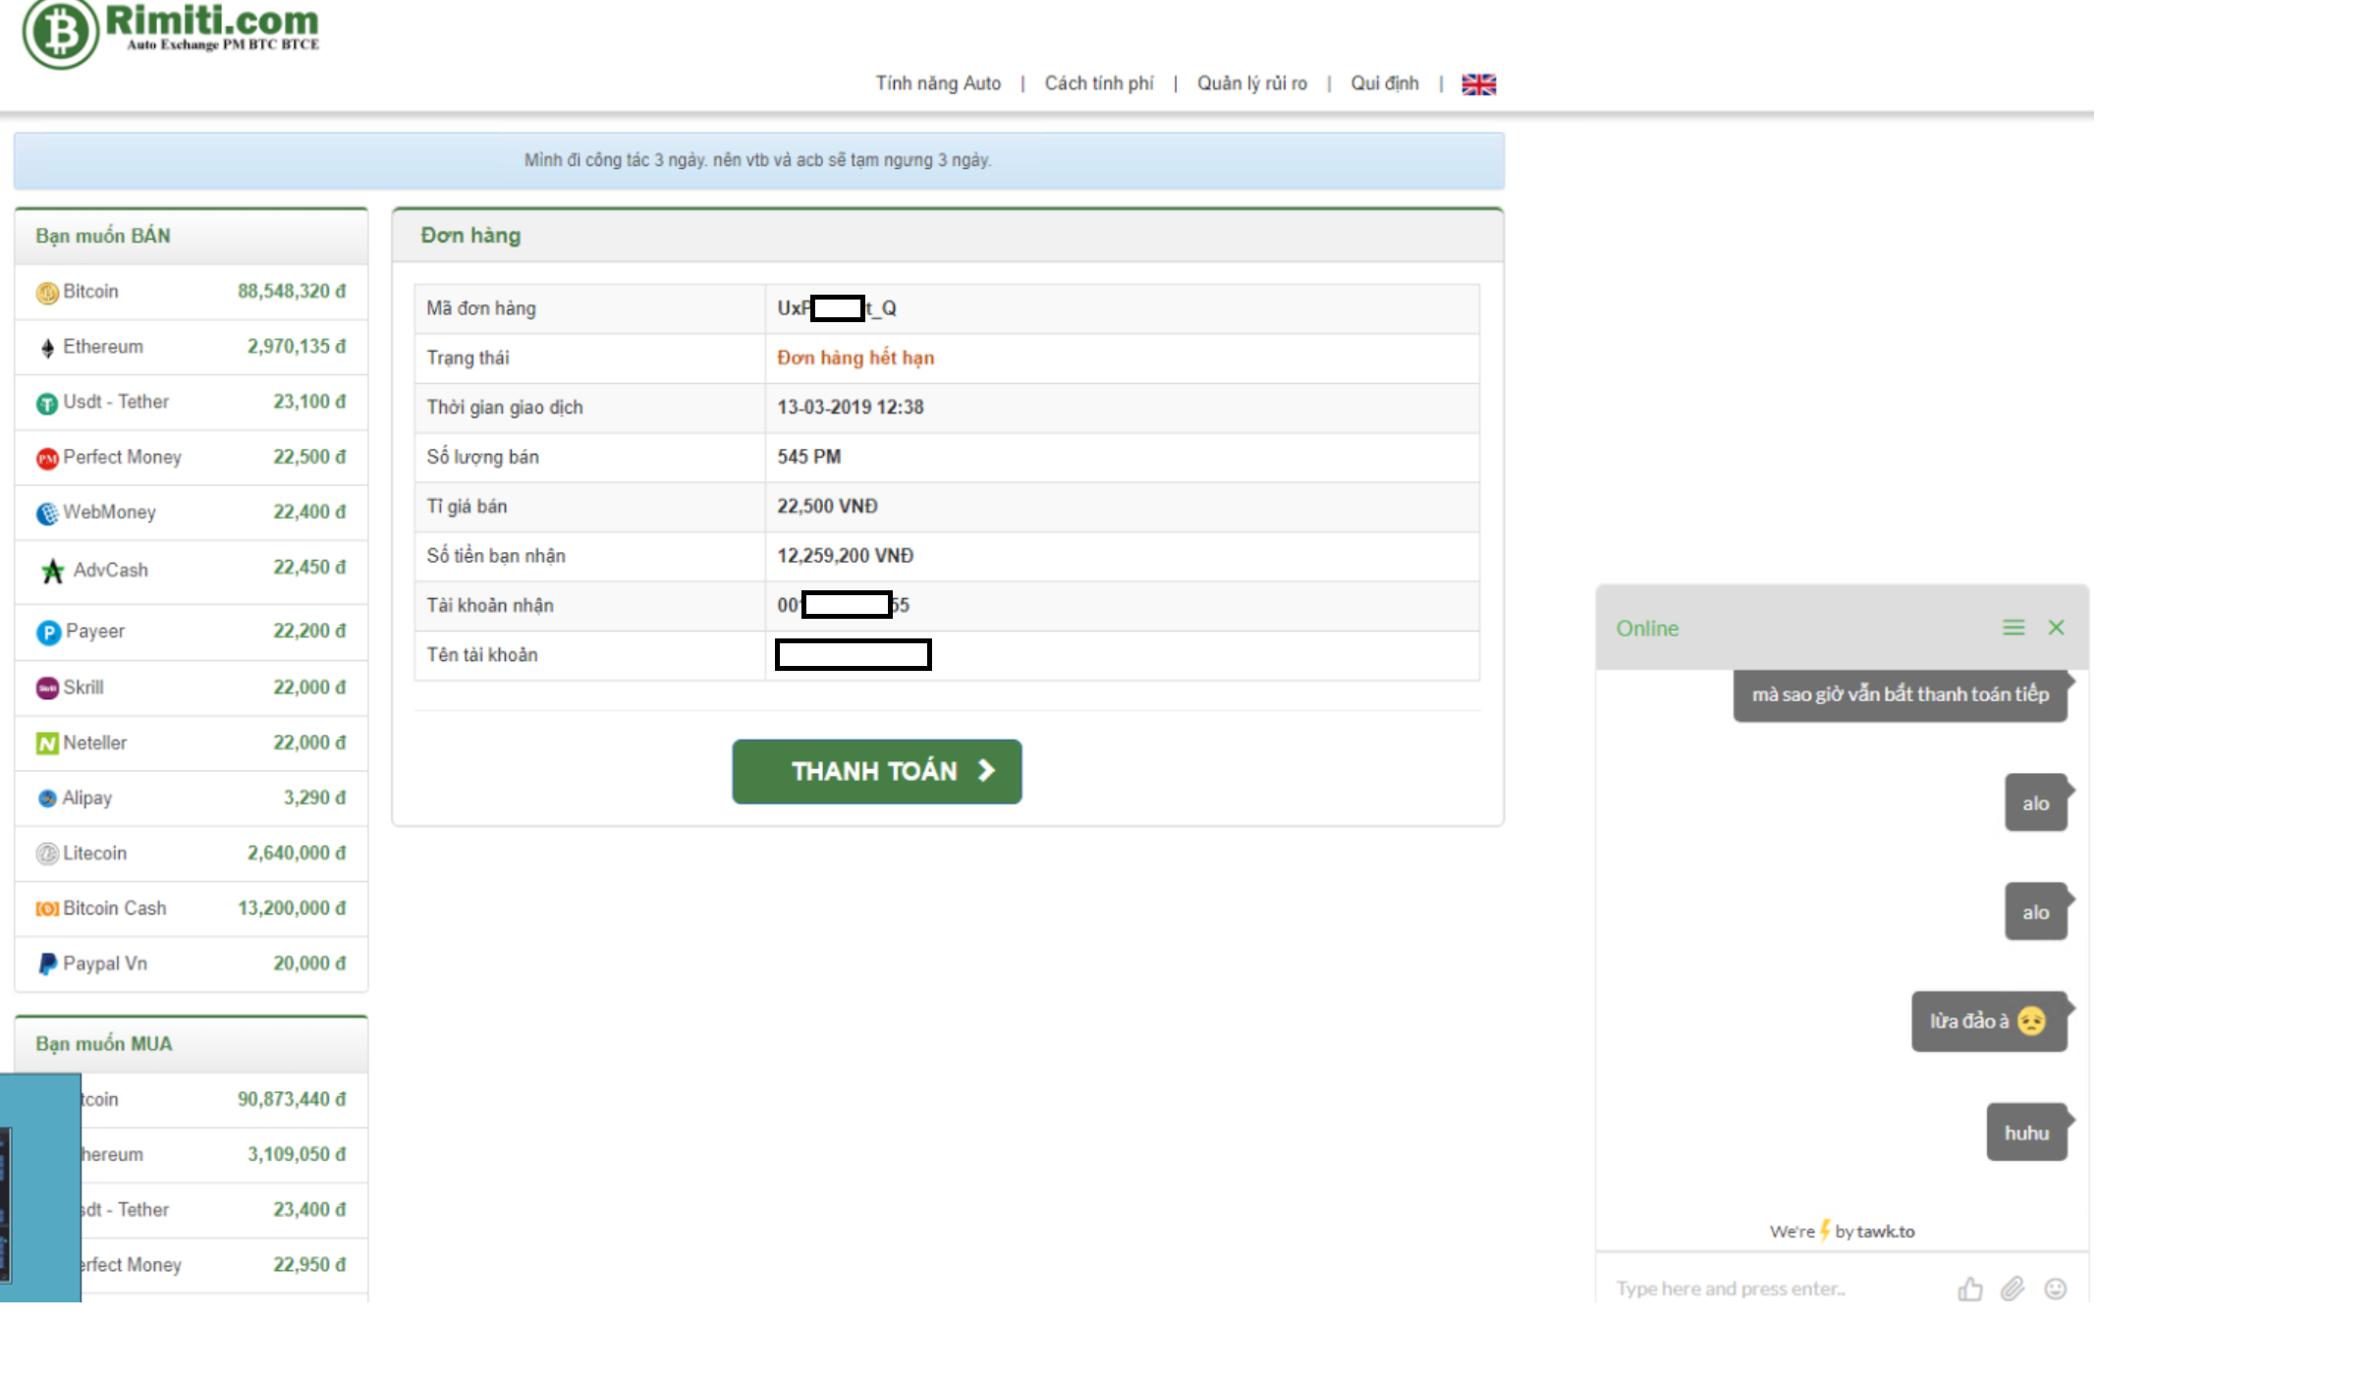Click the Ethereum diamond icon
Screen dimensions: 2371x1378
pyautogui.click(x=47, y=348)
